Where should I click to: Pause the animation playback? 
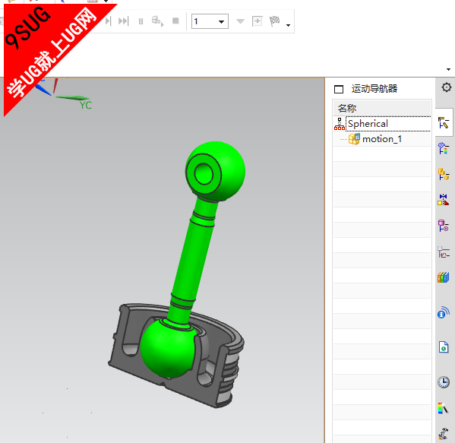(141, 21)
